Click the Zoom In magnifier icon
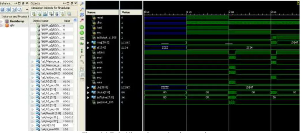This screenshot has width=303, height=133. tap(82, 4)
